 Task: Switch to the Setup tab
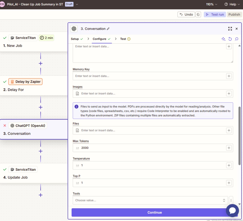pyautogui.click(x=77, y=39)
